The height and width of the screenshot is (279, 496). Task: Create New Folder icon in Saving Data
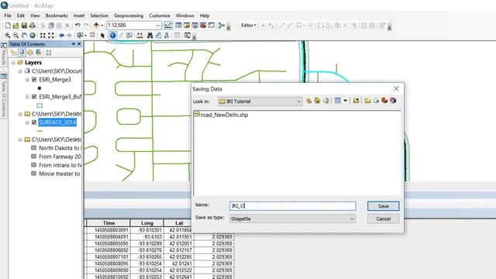(367, 101)
